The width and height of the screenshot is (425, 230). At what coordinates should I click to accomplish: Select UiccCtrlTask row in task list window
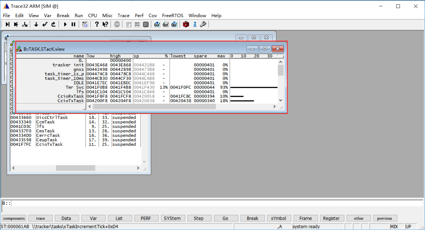pos(76,118)
